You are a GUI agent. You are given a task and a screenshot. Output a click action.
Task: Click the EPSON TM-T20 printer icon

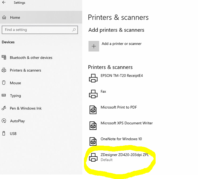93,78
